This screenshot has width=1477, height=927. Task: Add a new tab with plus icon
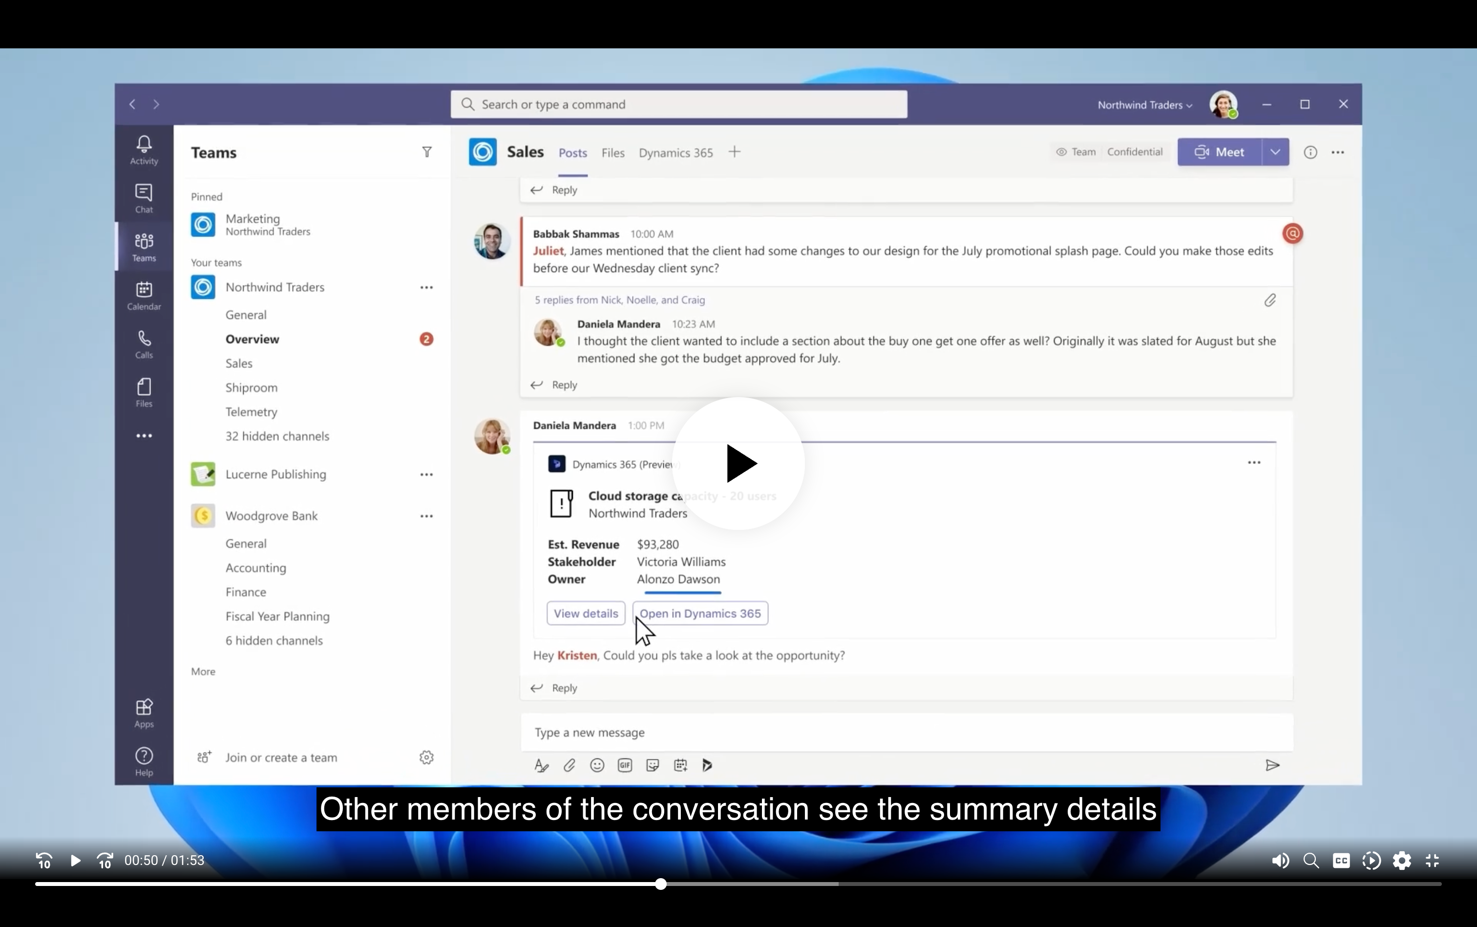(735, 152)
